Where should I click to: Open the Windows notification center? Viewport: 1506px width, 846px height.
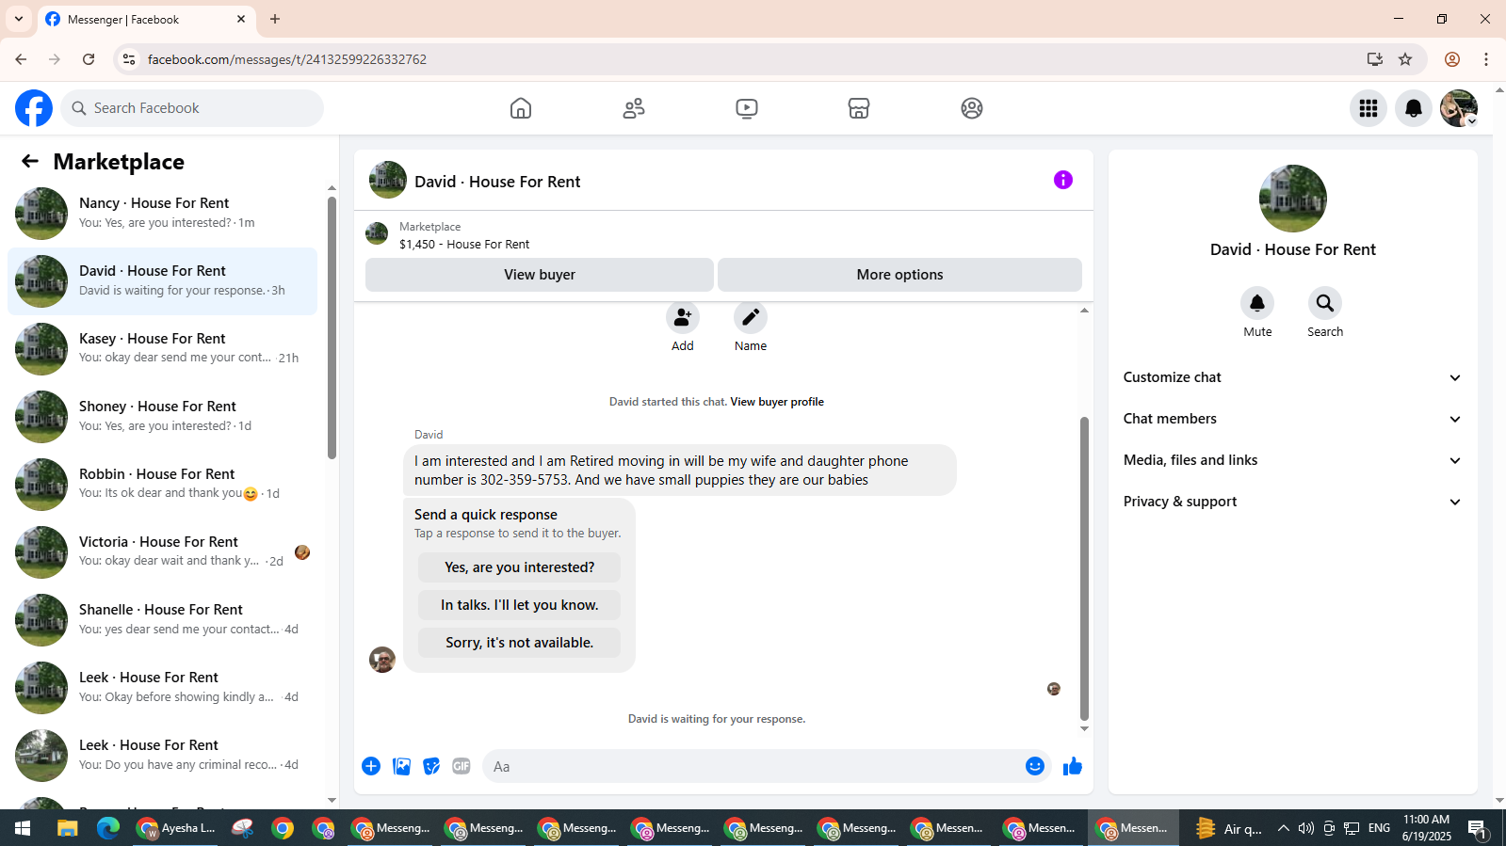1477,828
